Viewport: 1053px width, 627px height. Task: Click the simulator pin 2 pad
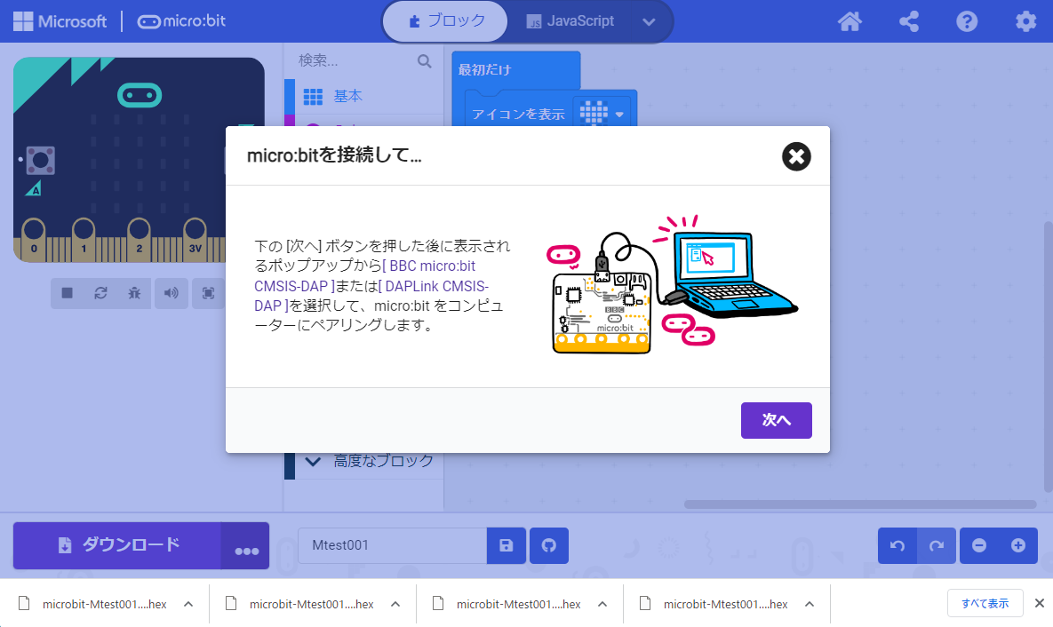click(x=139, y=240)
